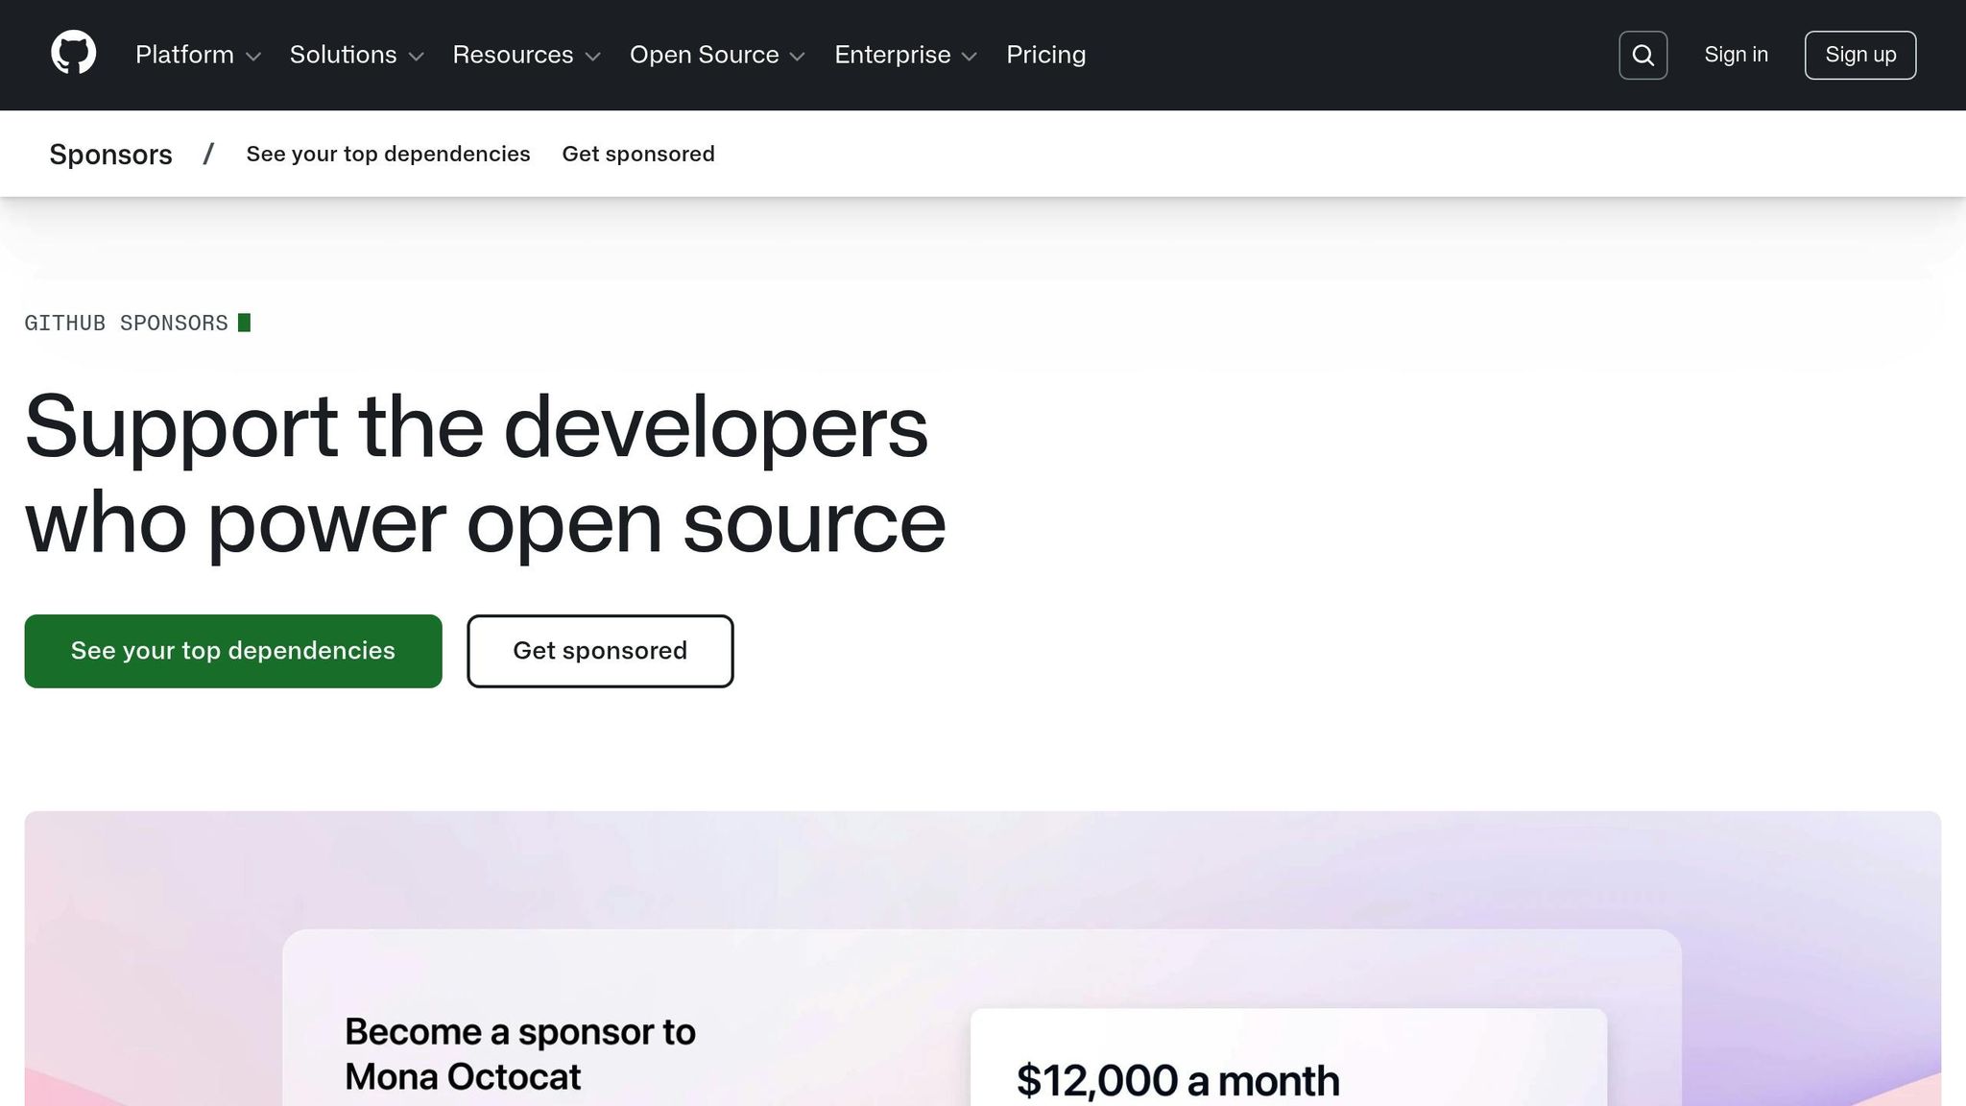Viewport: 1966px width, 1106px height.
Task: Open the Enterprise dropdown
Action: [x=904, y=55]
